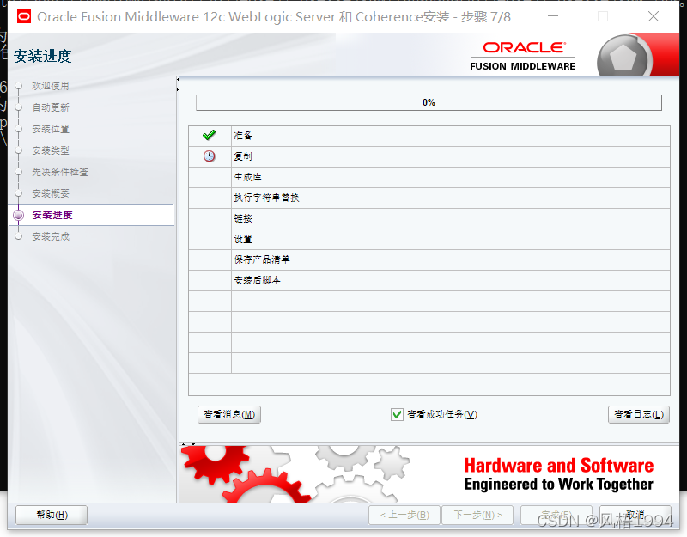Open 查看日志(L) button
Image resolution: width=687 pixels, height=537 pixels.
[639, 414]
